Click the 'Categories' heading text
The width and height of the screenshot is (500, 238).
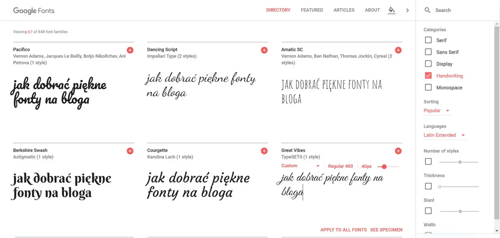(x=434, y=30)
